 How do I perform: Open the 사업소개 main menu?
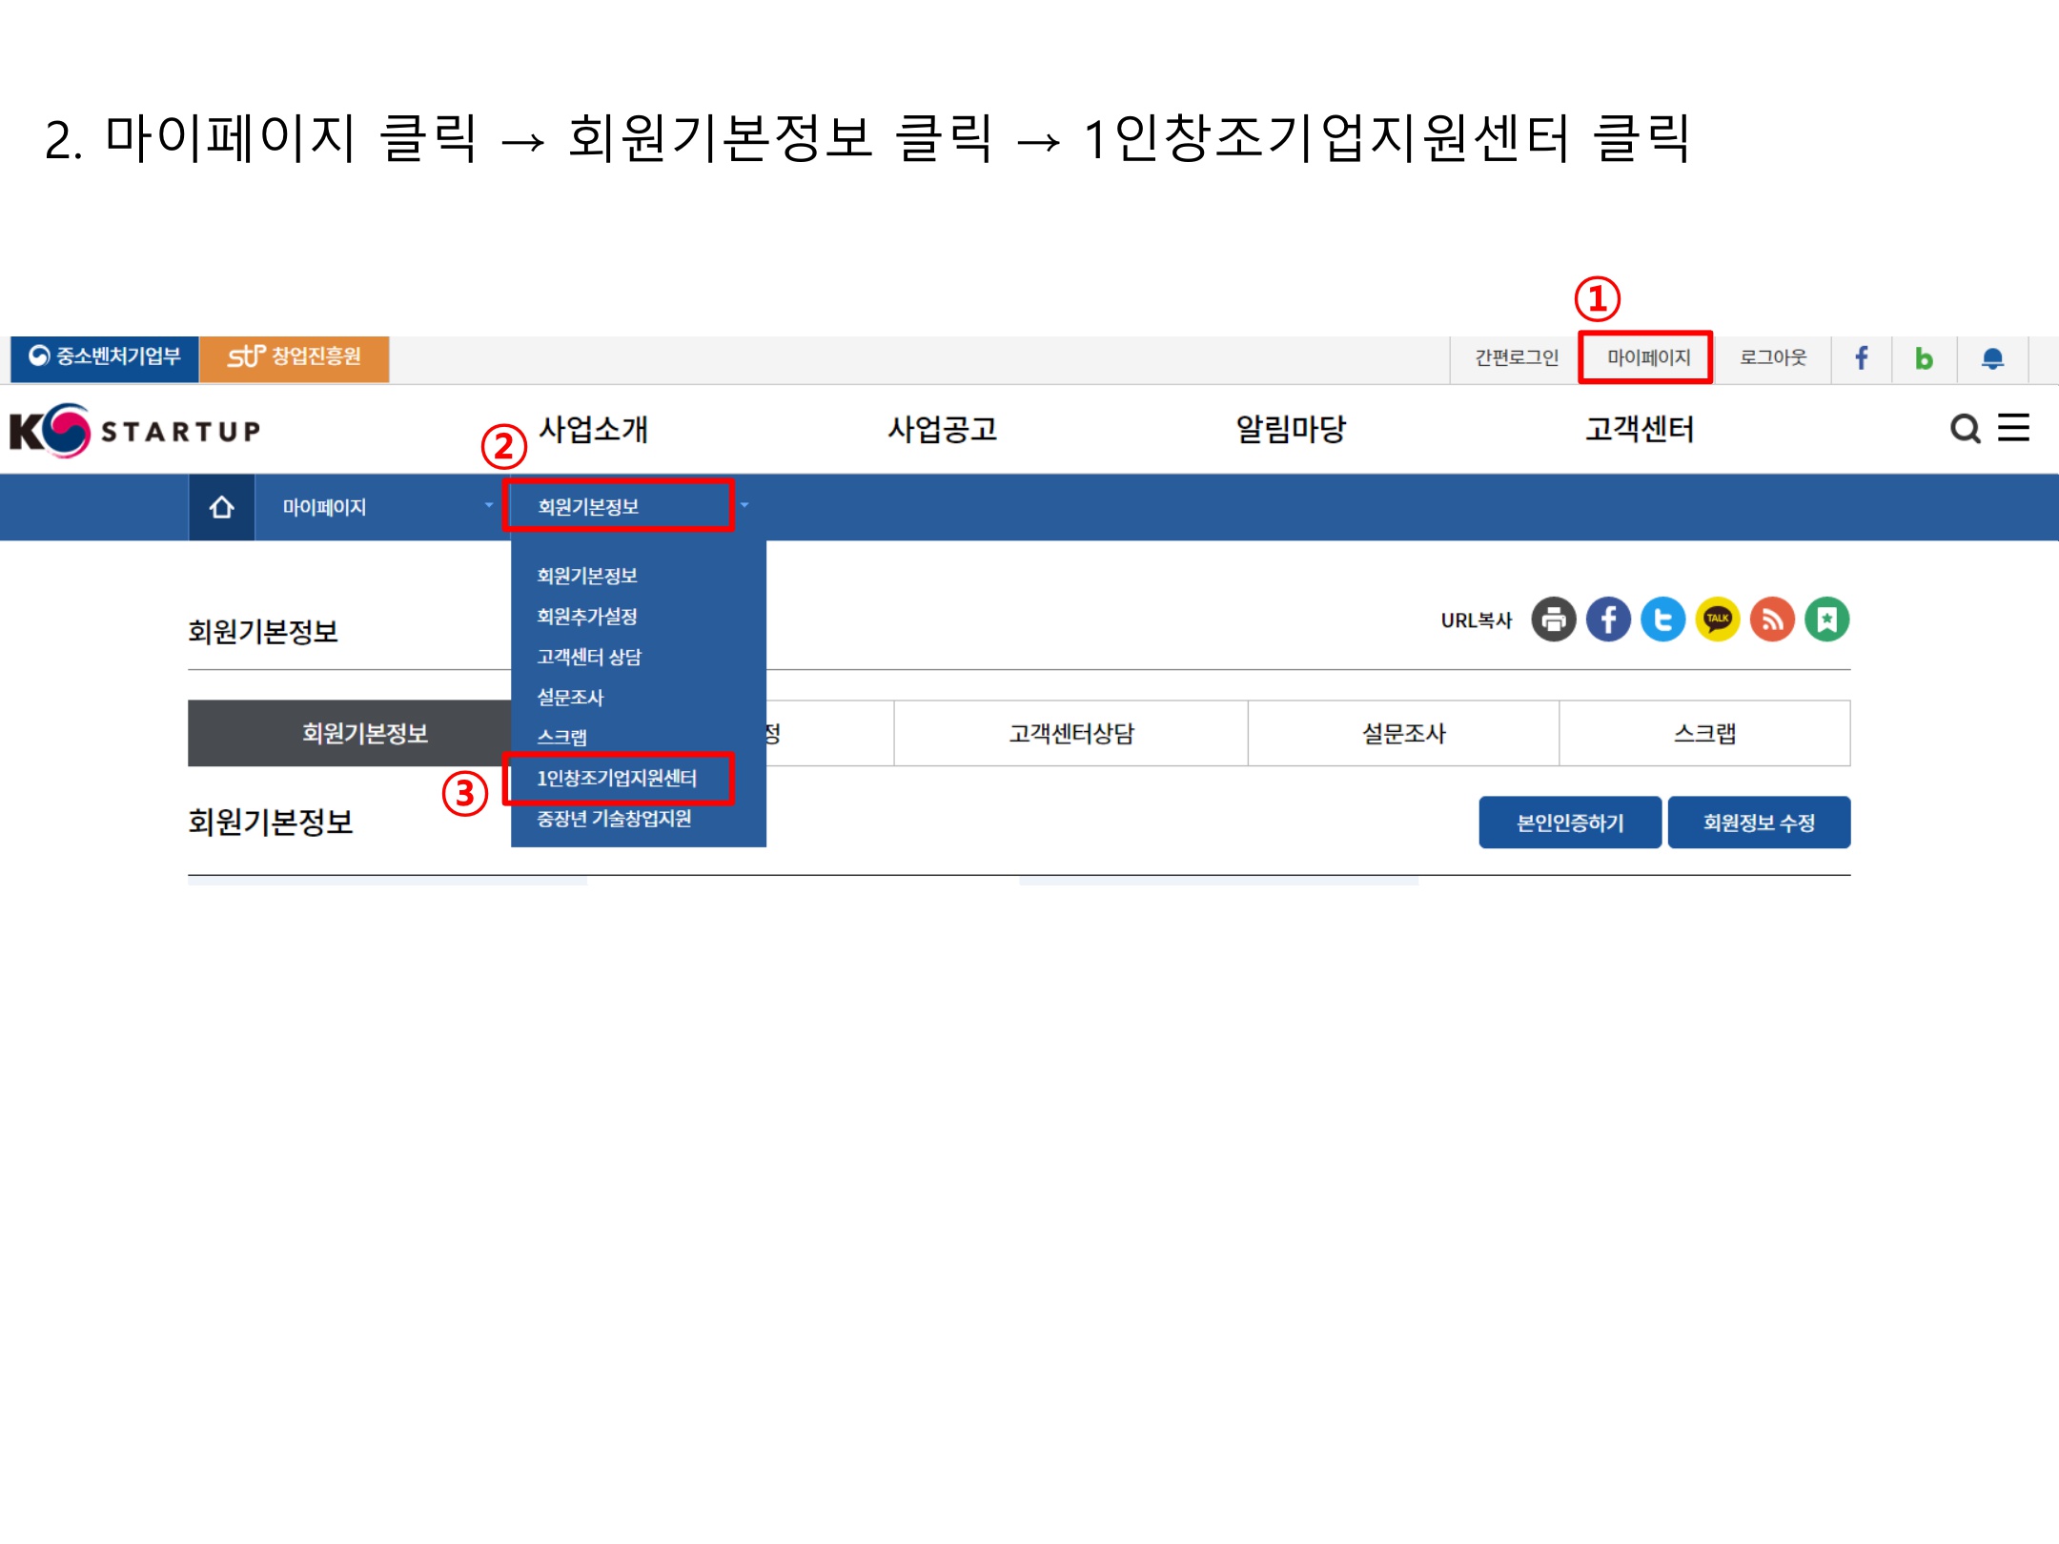coord(593,430)
